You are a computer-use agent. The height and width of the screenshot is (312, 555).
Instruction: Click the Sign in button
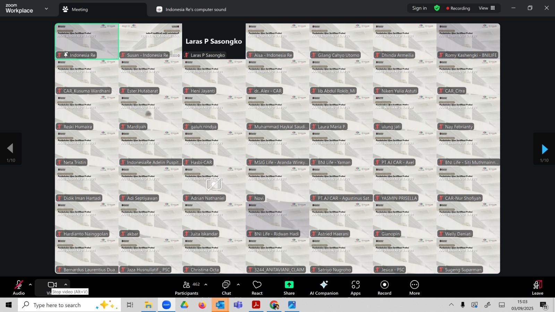419,8
